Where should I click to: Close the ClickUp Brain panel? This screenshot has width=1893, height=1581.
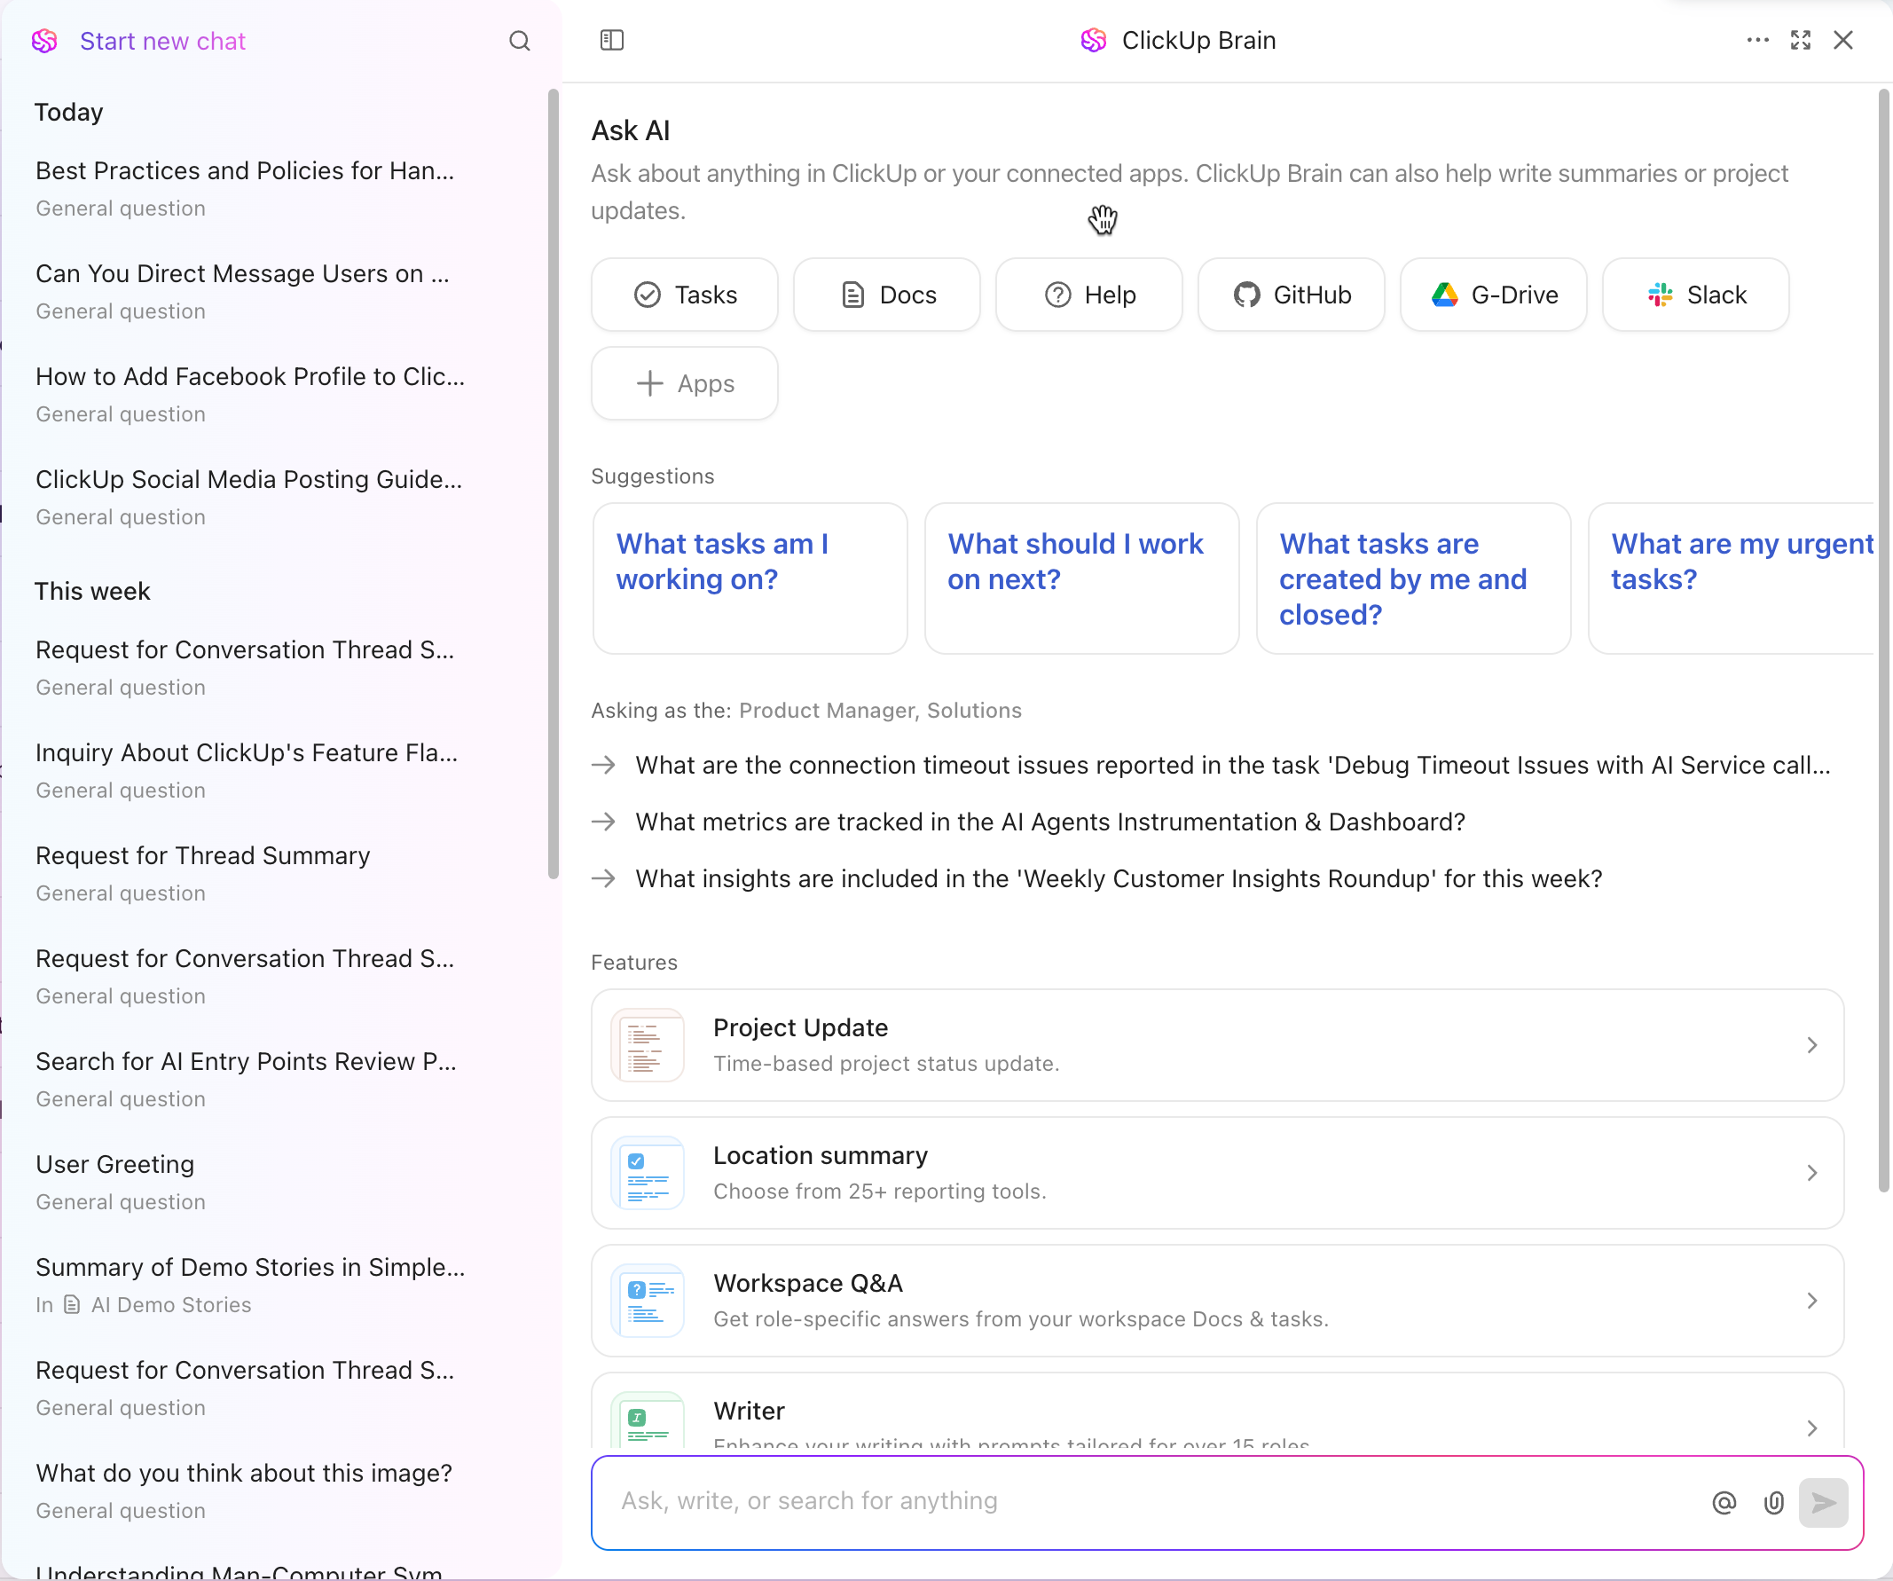(x=1843, y=40)
